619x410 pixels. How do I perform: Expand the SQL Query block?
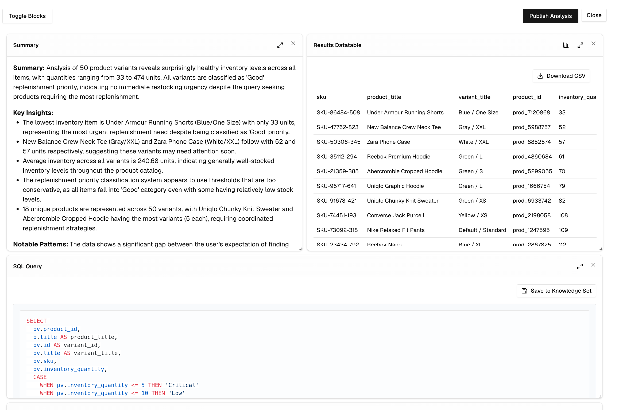pyautogui.click(x=580, y=266)
